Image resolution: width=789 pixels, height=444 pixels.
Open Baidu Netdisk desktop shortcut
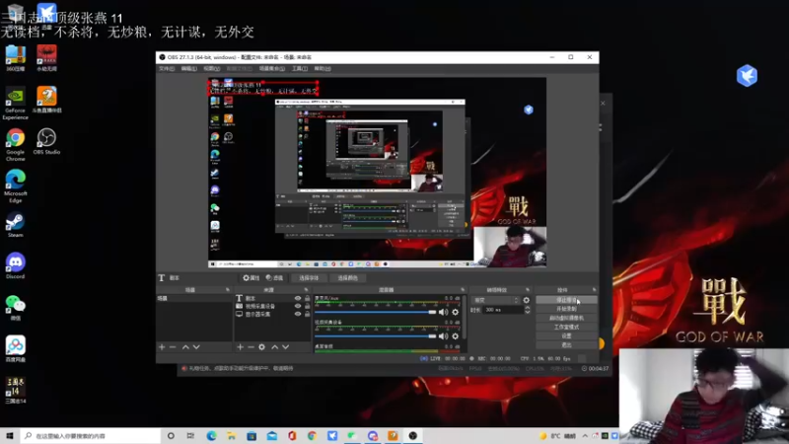pos(15,349)
